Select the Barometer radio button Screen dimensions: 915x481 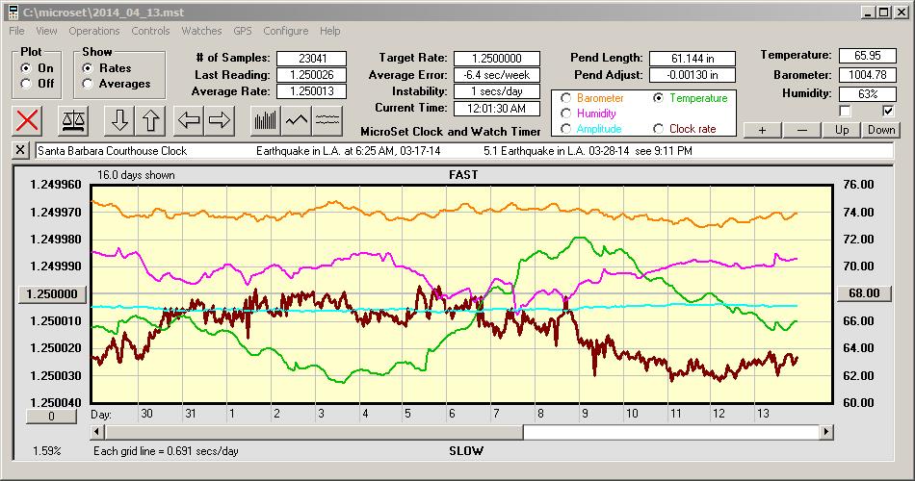pyautogui.click(x=566, y=98)
